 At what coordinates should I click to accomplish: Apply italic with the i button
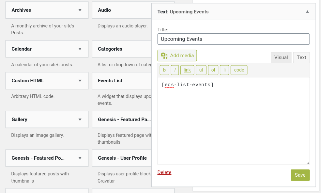coord(175,70)
